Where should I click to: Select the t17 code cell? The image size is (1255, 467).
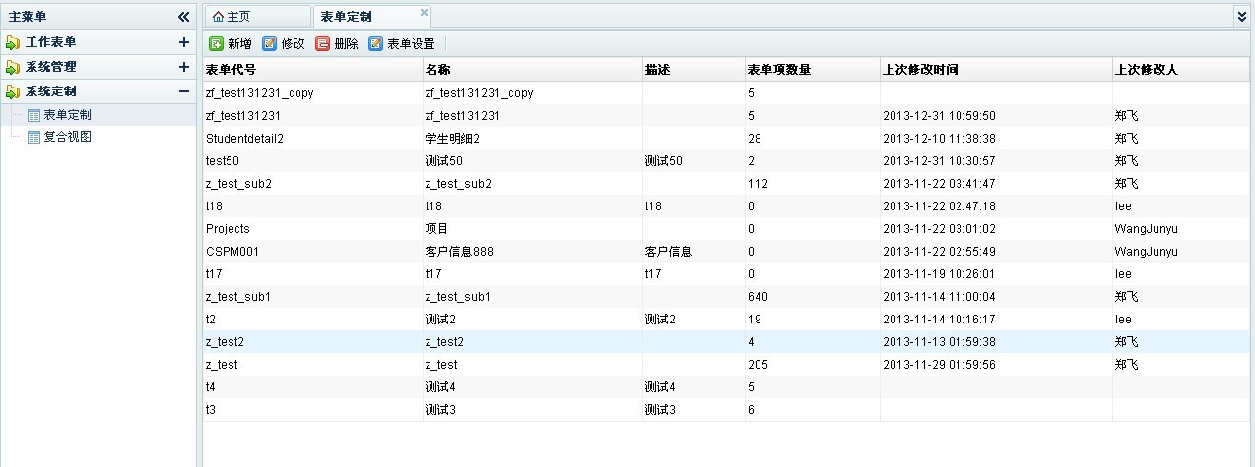click(x=312, y=274)
